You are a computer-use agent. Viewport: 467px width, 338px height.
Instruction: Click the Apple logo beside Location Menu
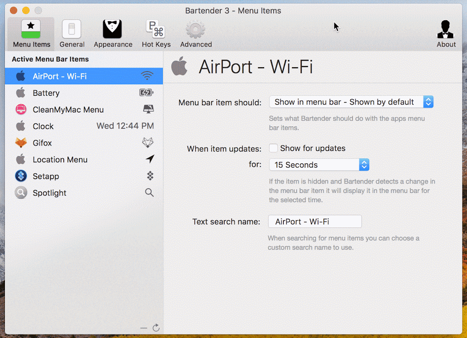(x=21, y=159)
